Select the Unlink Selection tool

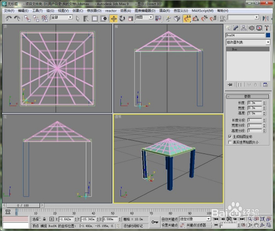tap(36, 18)
